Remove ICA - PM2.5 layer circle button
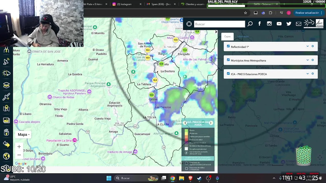This screenshot has width=326, height=183. [313, 74]
